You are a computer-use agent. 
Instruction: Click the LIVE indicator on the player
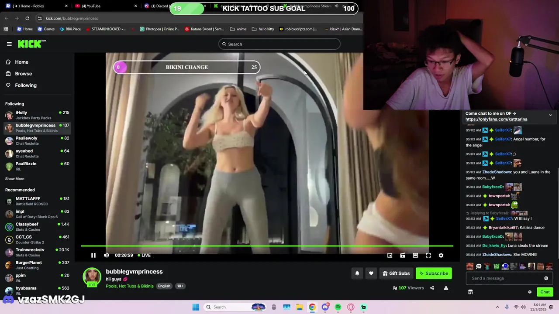[x=144, y=255]
